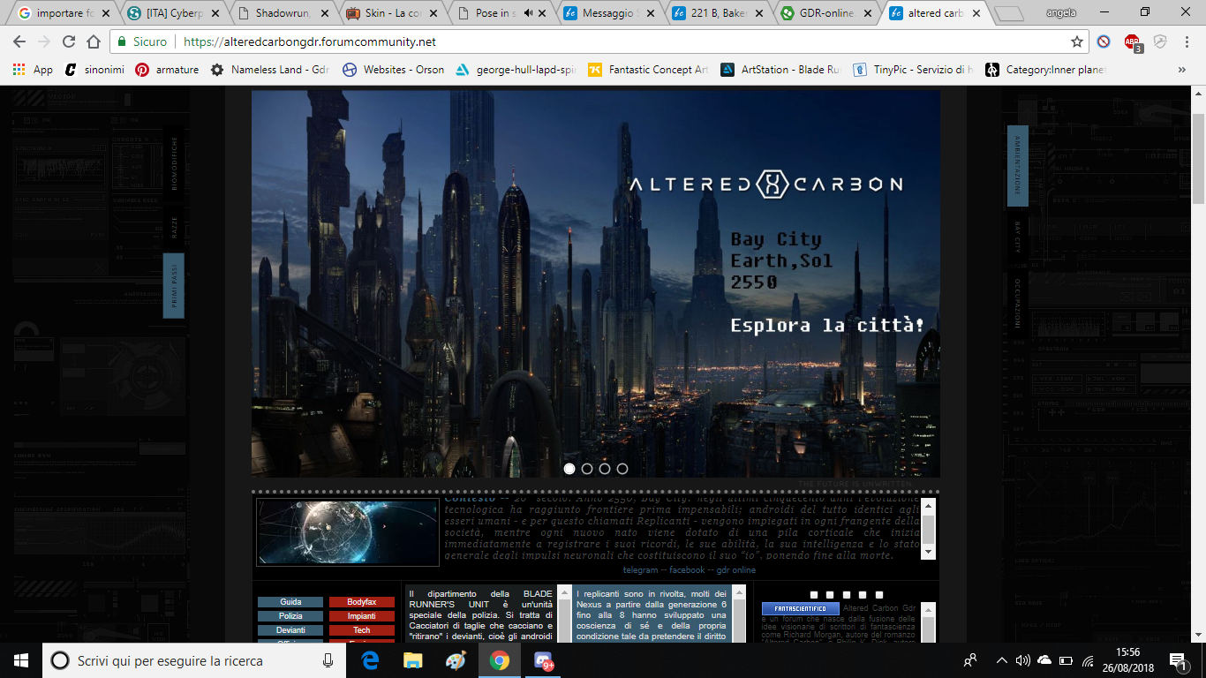The width and height of the screenshot is (1206, 678).
Task: Open the AMBIENTAZIONE vertical side tab
Action: click(x=1018, y=166)
